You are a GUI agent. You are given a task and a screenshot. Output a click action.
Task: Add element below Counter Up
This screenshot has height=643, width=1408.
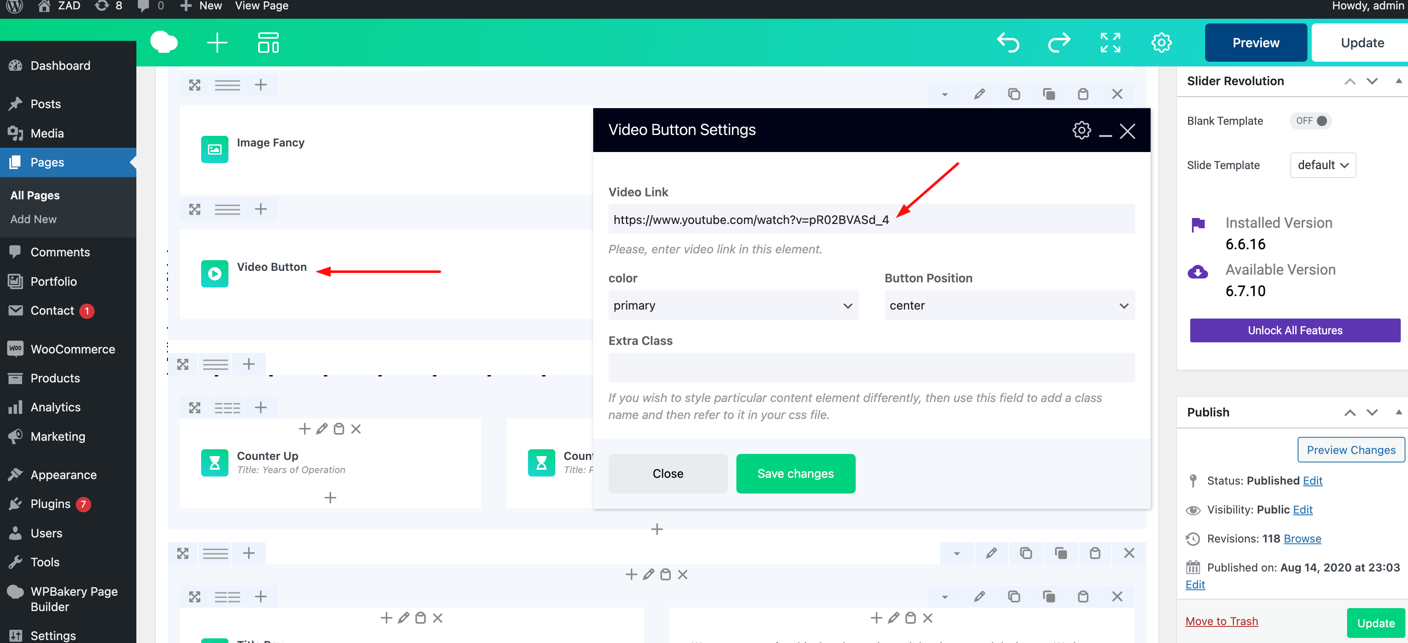coord(329,498)
